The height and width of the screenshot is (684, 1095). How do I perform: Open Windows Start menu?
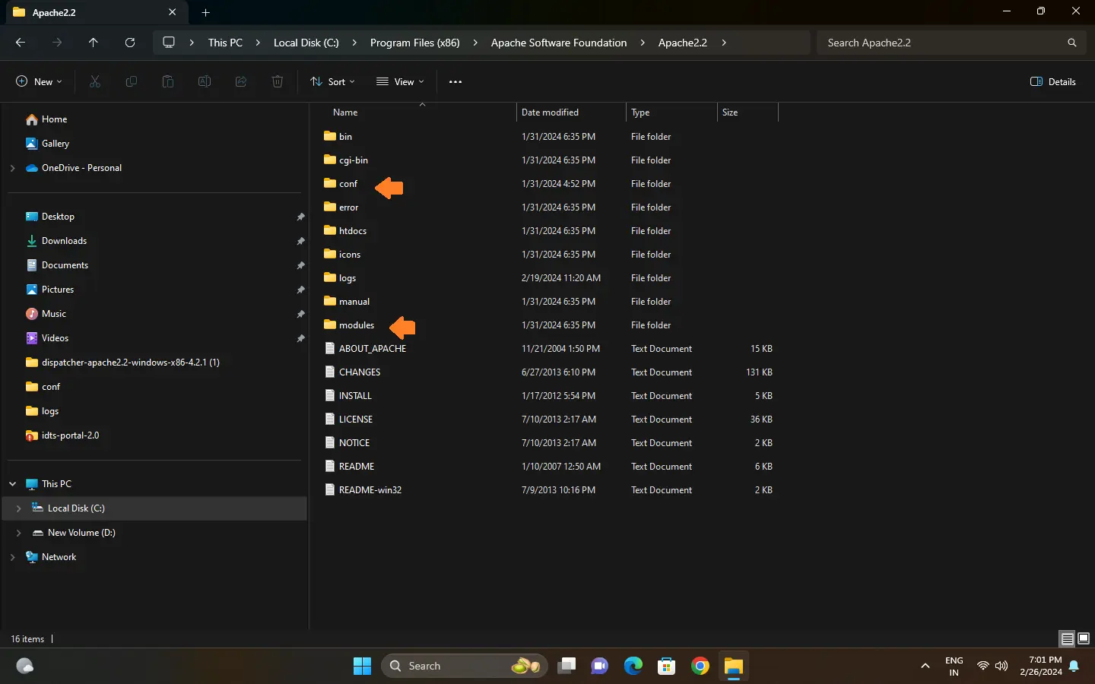362,666
